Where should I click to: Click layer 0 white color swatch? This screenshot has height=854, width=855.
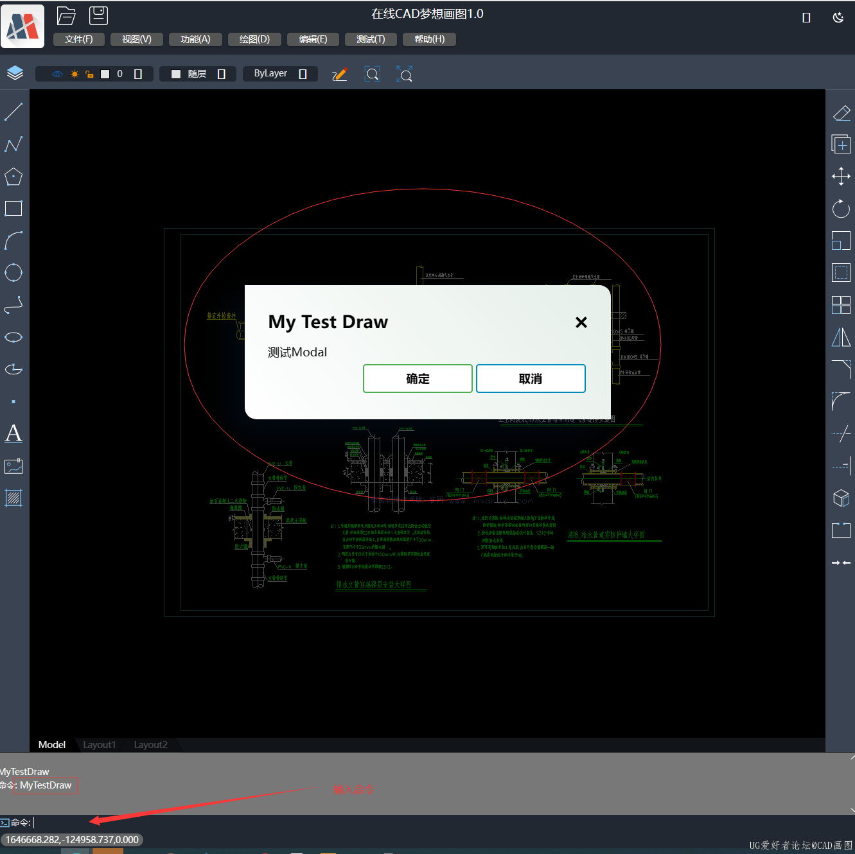(x=105, y=74)
